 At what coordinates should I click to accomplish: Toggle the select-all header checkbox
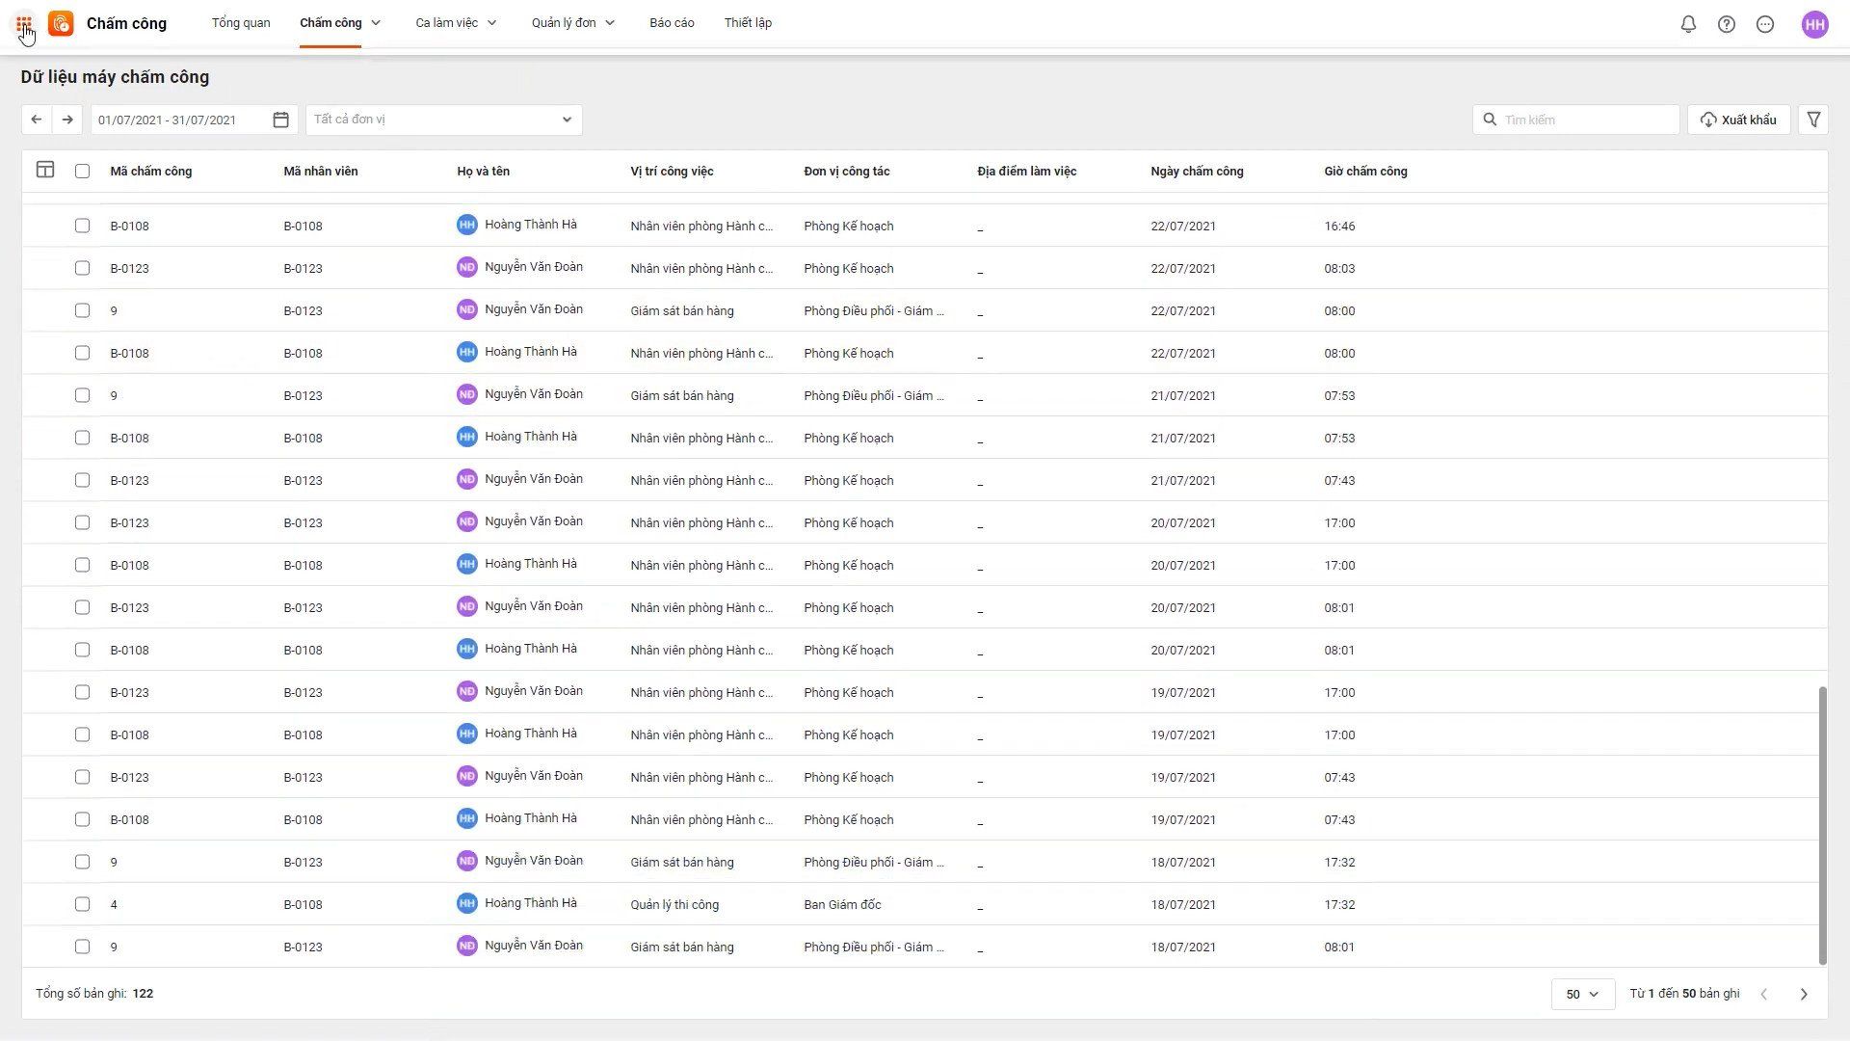click(x=83, y=171)
